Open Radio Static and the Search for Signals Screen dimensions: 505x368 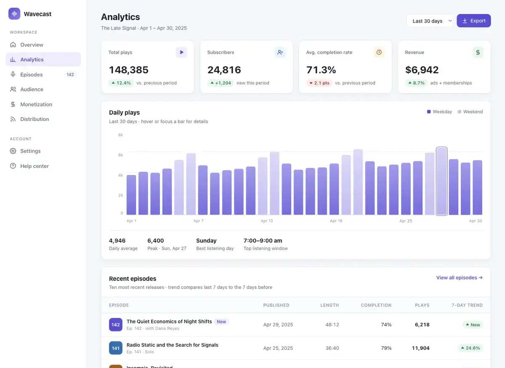point(173,345)
